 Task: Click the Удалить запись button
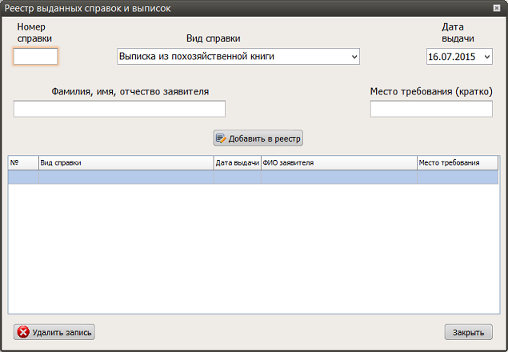pos(54,332)
